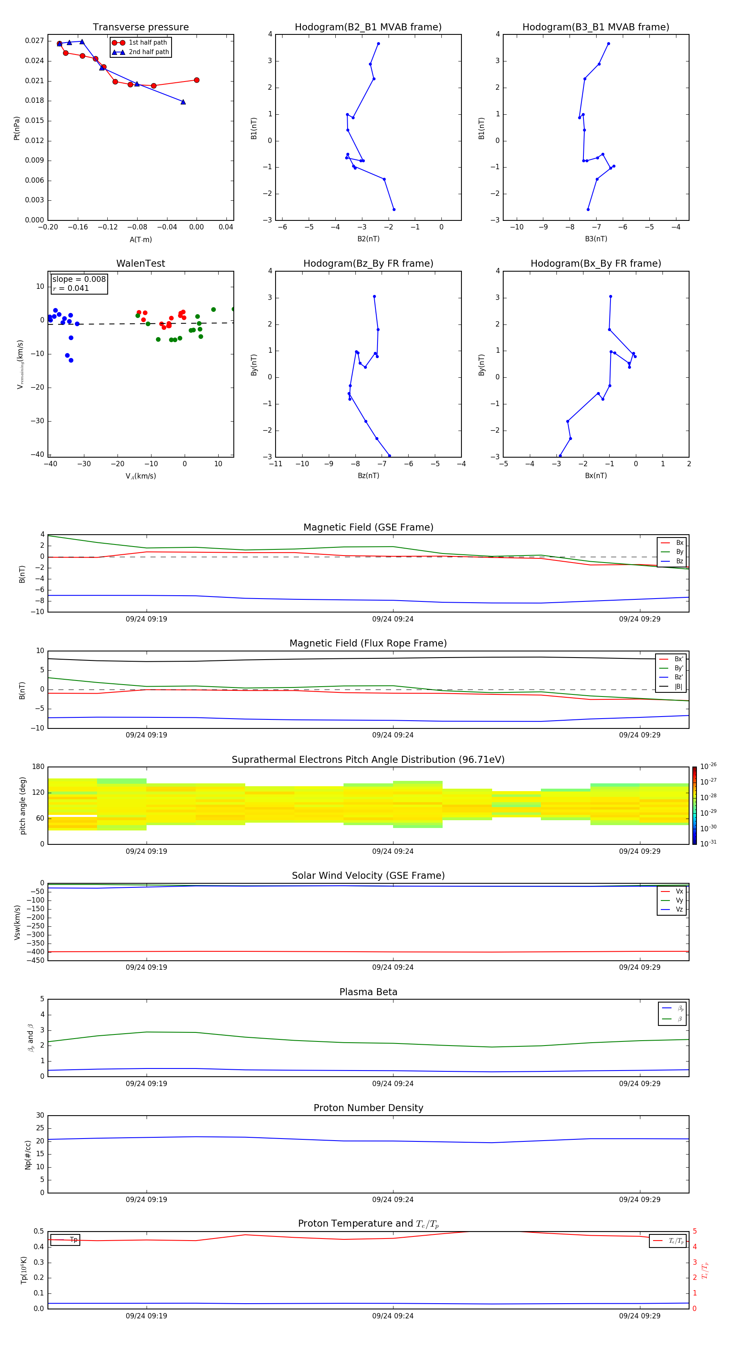Image resolution: width=737 pixels, height=1352 pixels.
Task: Click the '09/24 09:24' tick under the GSE magnetic field plot
Action: coord(393,619)
